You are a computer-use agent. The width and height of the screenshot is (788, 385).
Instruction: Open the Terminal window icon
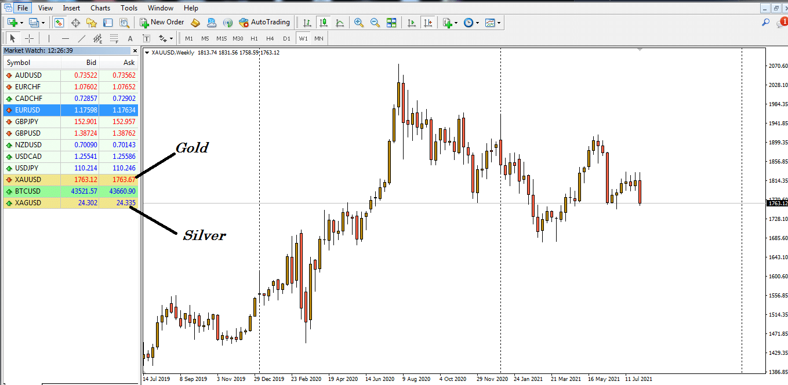click(x=107, y=23)
